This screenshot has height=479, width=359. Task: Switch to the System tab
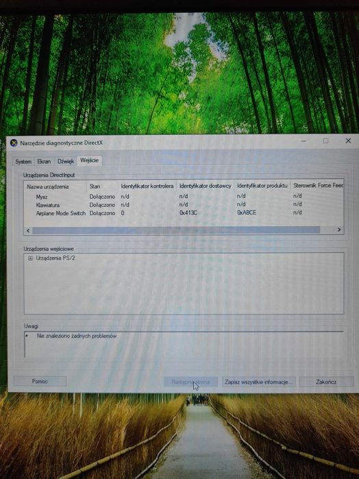point(23,162)
